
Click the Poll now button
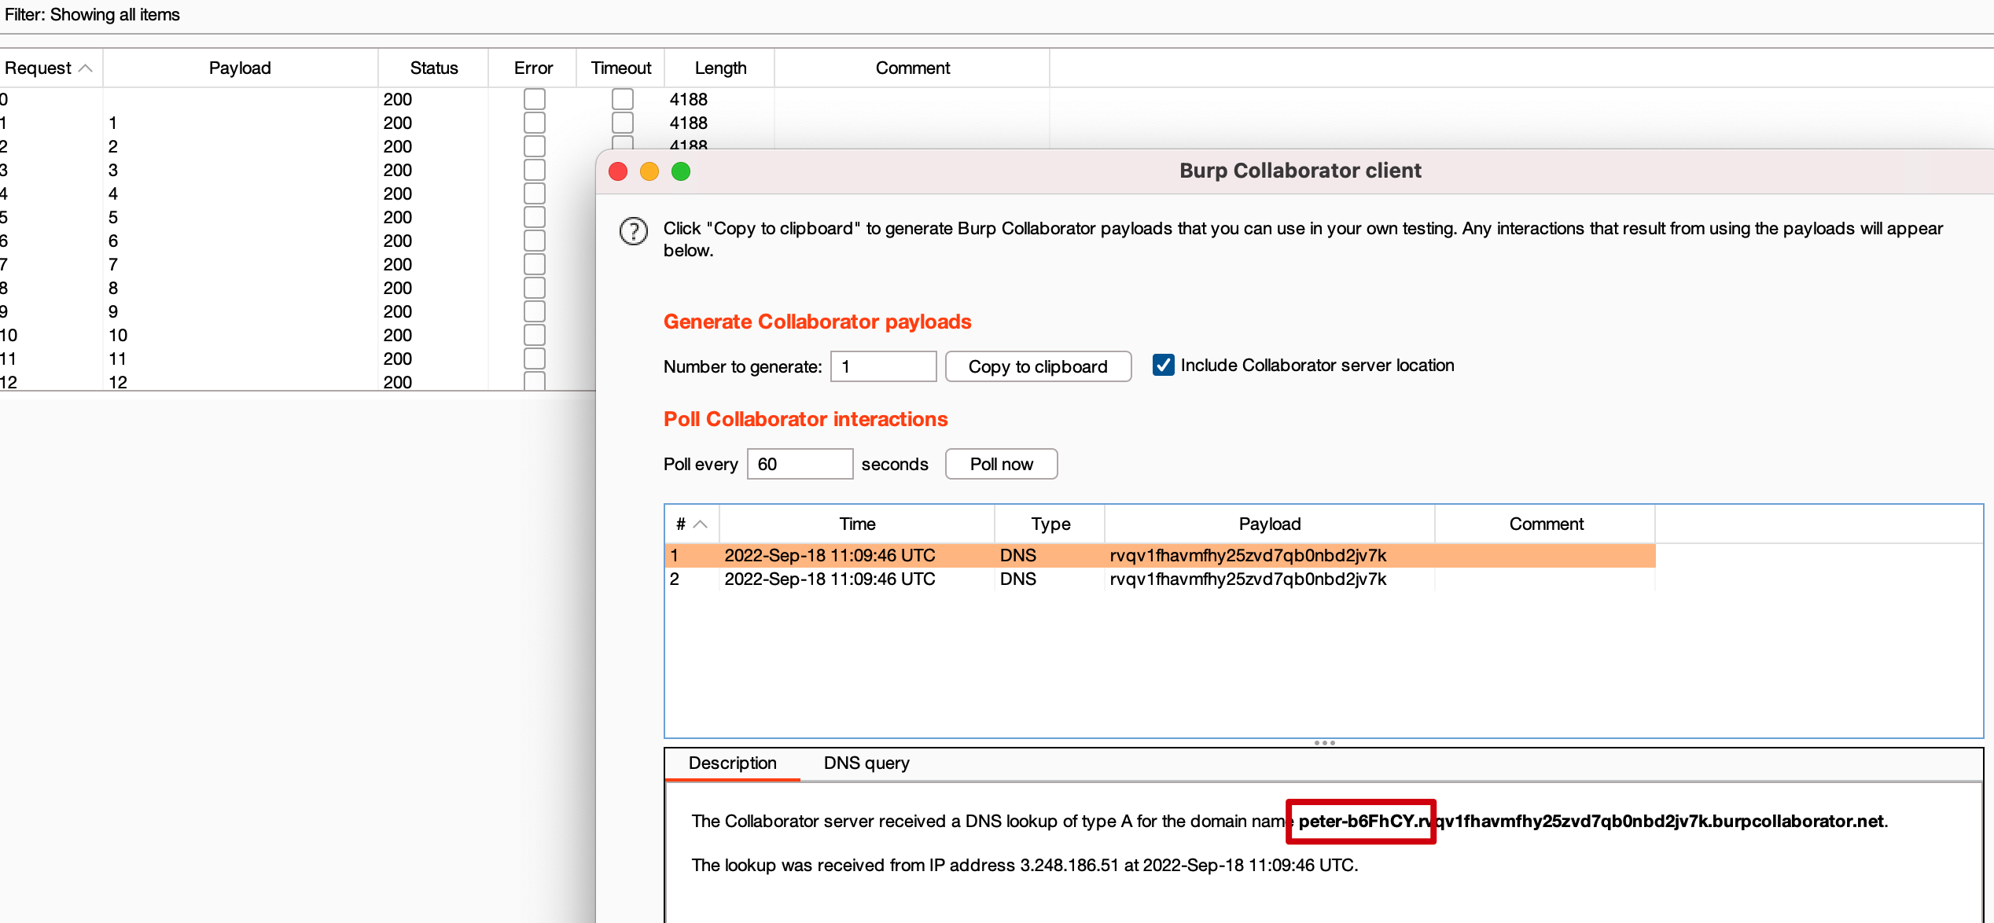point(1001,465)
